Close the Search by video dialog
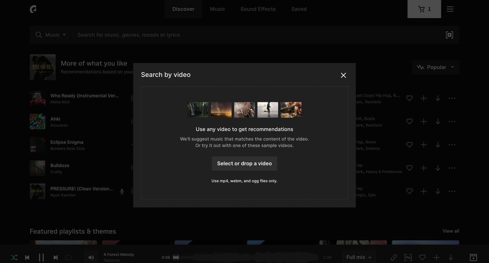 coord(343,75)
